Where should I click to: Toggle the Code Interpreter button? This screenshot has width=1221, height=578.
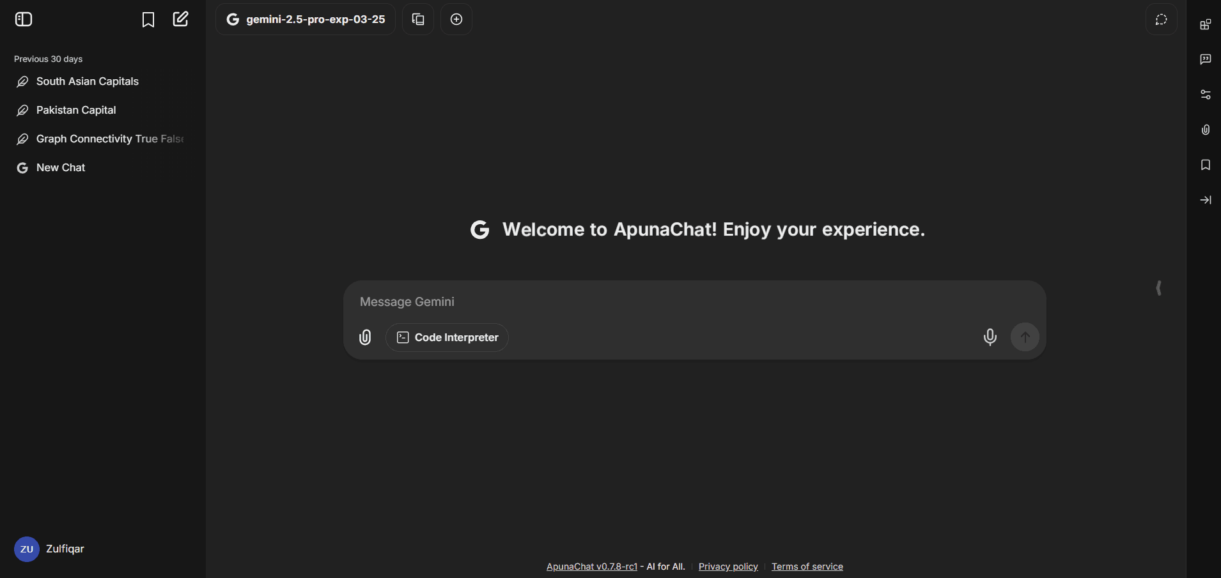point(447,337)
